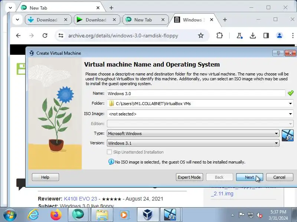Open Expert Mode in Create Virtual Machine
Image resolution: width=297 pixels, height=222 pixels.
pyautogui.click(x=189, y=177)
